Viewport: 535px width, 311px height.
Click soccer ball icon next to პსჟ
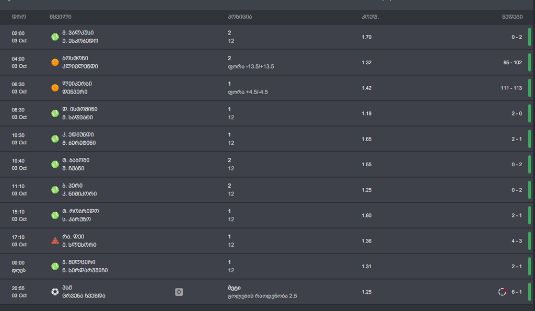click(55, 292)
